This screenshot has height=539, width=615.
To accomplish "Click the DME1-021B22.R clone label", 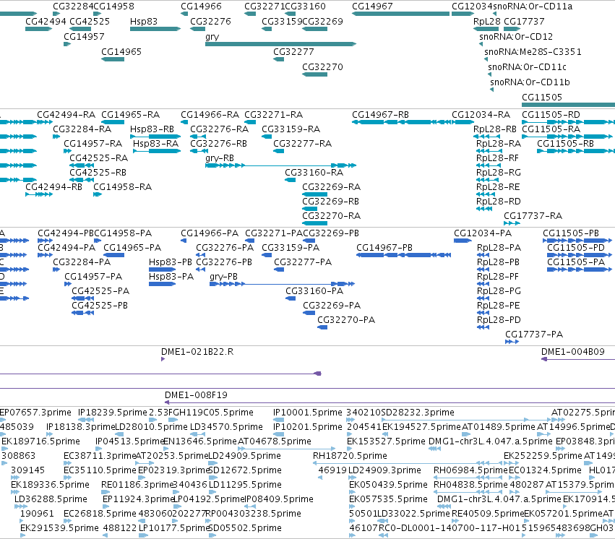I will [197, 352].
